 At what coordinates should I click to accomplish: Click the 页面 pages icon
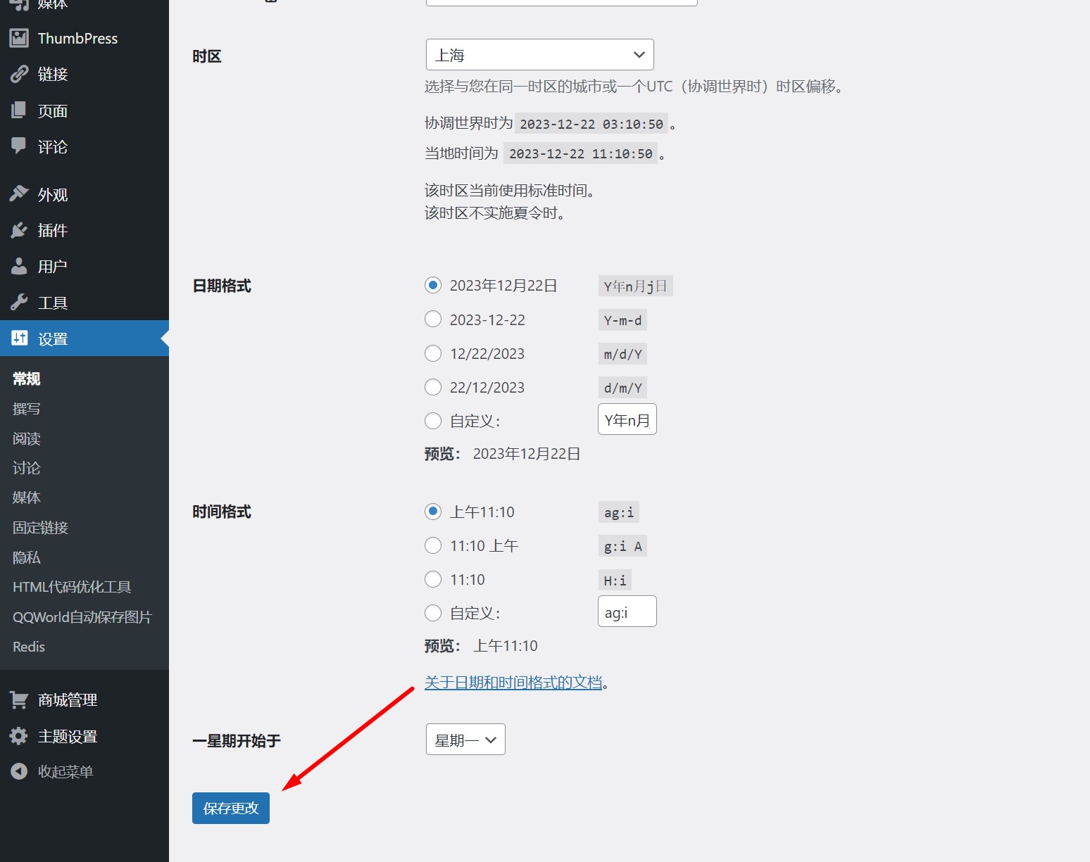point(19,110)
